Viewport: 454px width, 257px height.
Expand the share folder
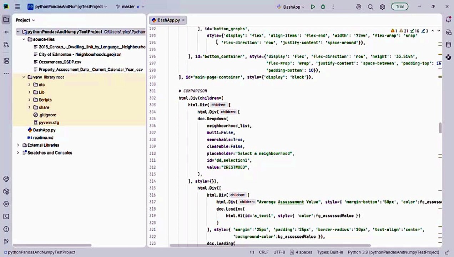(x=29, y=107)
